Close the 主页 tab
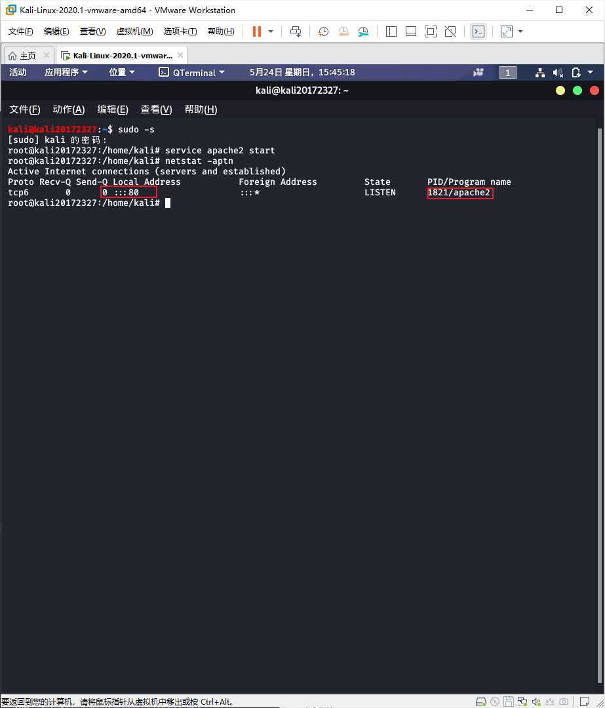This screenshot has width=605, height=708. click(46, 55)
